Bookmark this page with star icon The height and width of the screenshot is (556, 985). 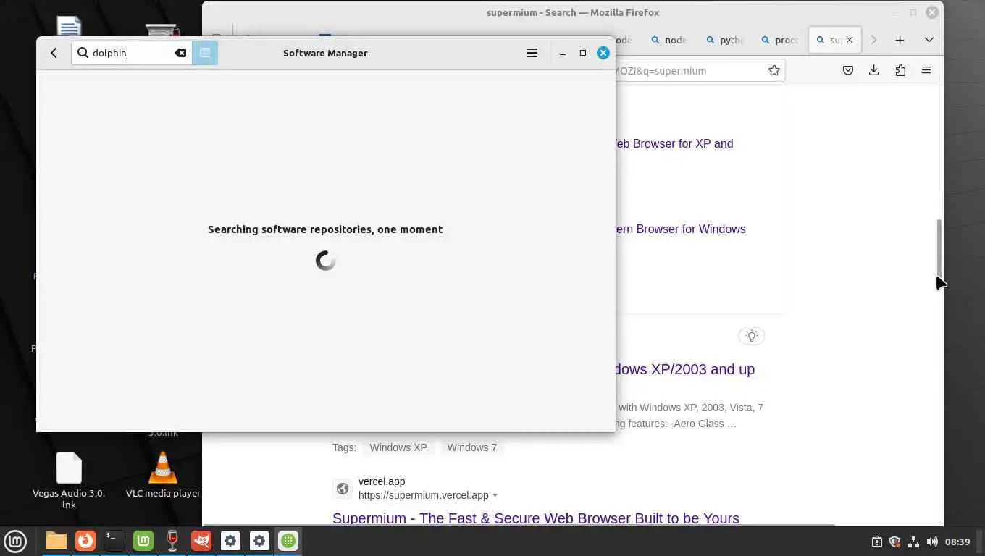pyautogui.click(x=774, y=70)
